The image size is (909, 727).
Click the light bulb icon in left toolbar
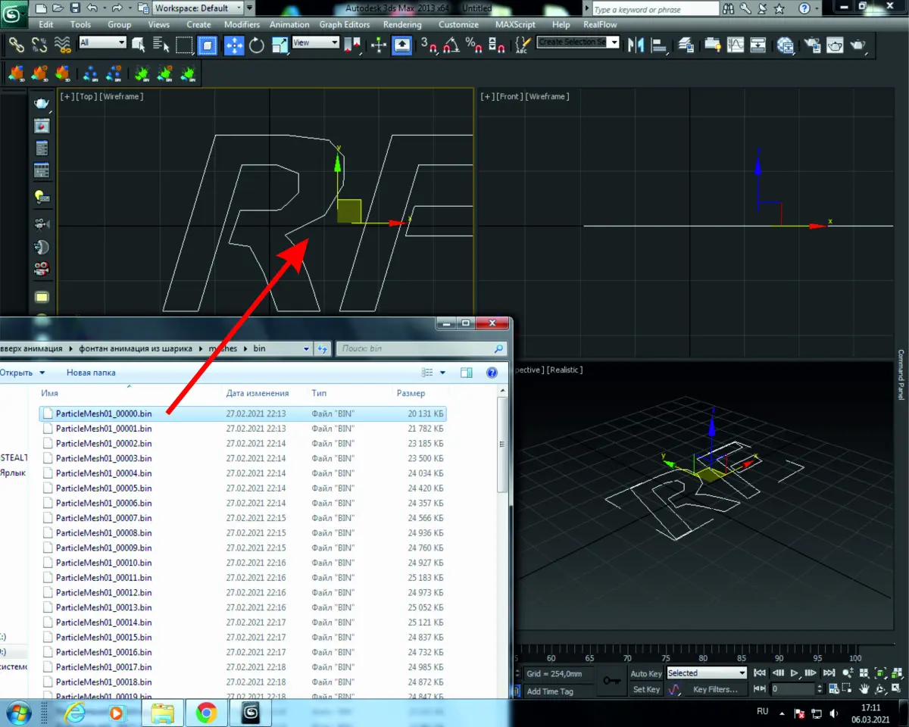tap(42, 196)
